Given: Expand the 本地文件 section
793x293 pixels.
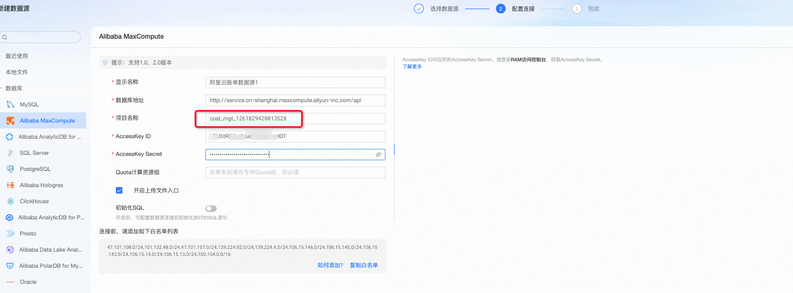Looking at the screenshot, I should click(x=16, y=72).
